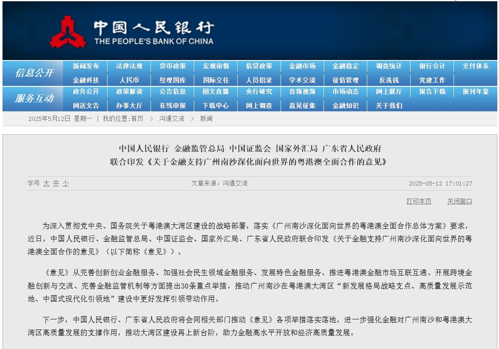Viewport: 499px width, 349px height.
Task: Go to 金融稳定 page
Action: (x=346, y=66)
